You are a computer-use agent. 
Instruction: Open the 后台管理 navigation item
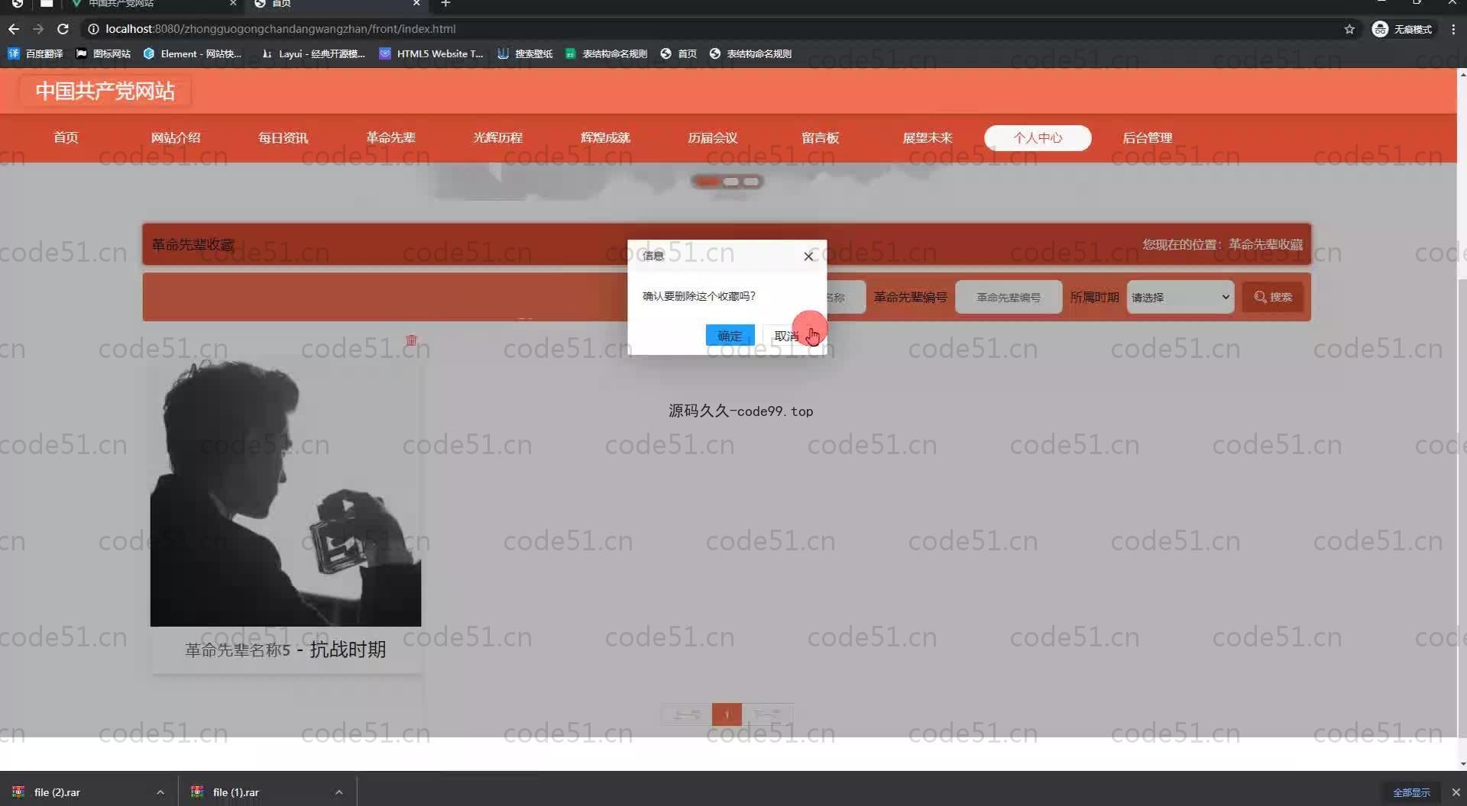click(1147, 137)
